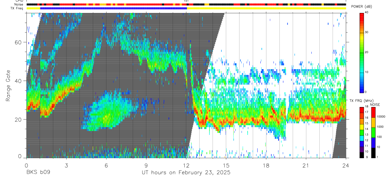Click the yellow segment of TX Freq strip
The height and width of the screenshot is (179, 389).
[x=266, y=8]
